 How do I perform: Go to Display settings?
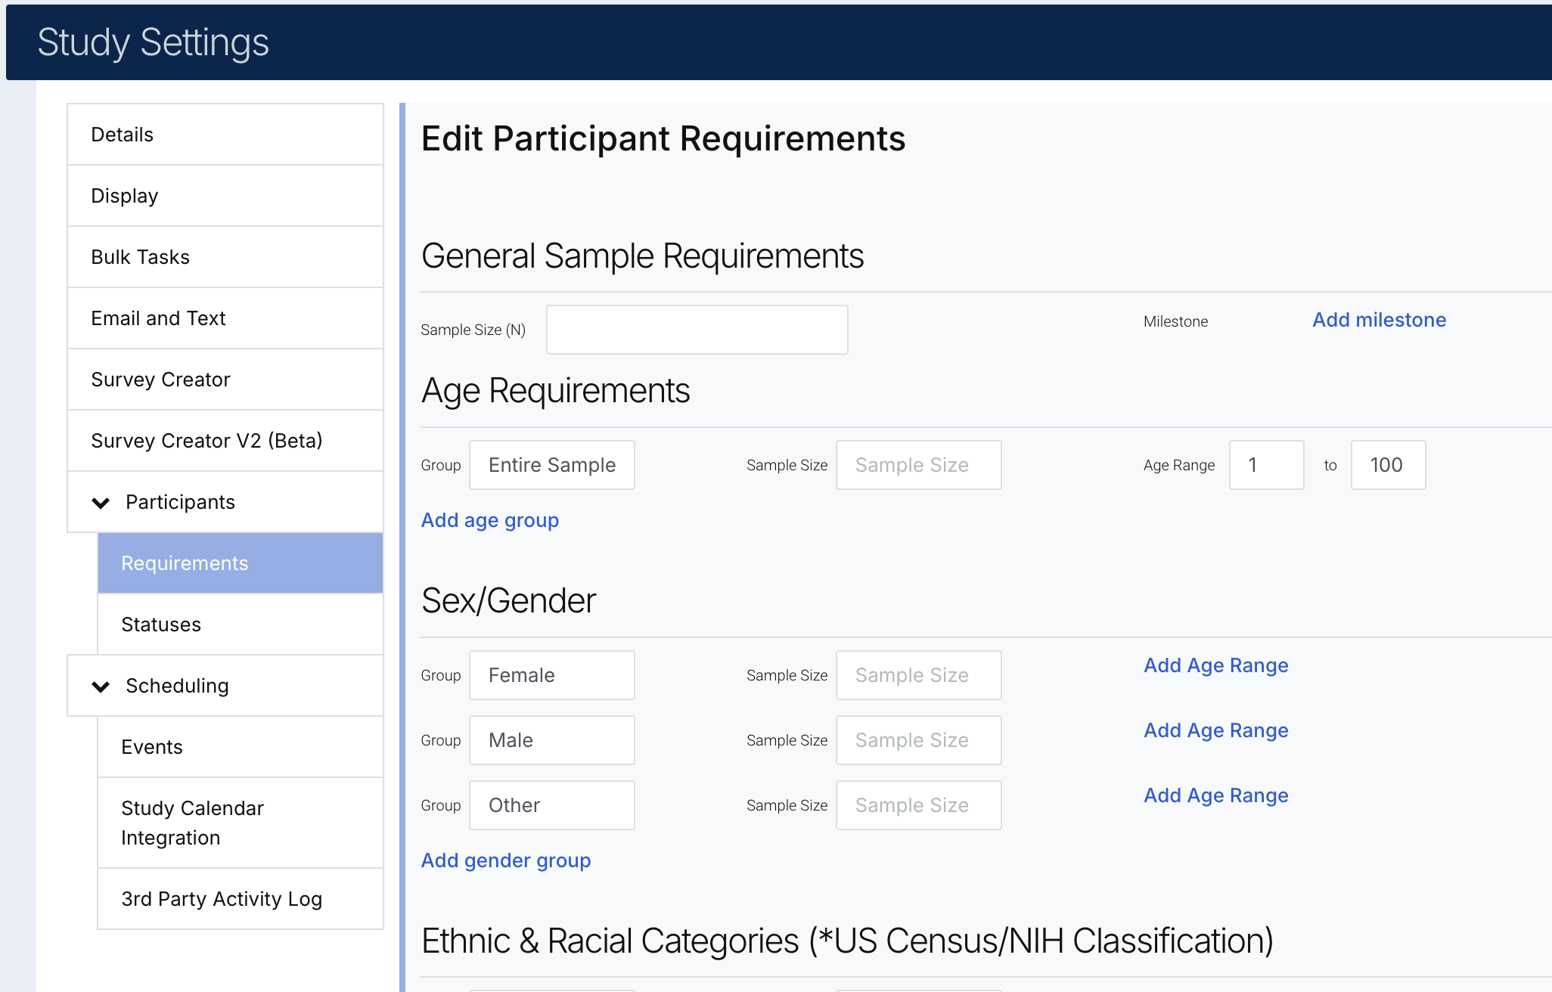pyautogui.click(x=225, y=196)
